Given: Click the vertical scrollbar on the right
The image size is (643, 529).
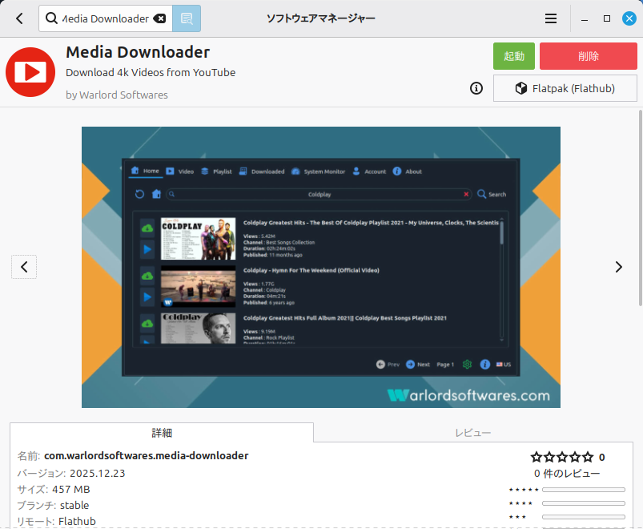Looking at the screenshot, I should point(639,208).
